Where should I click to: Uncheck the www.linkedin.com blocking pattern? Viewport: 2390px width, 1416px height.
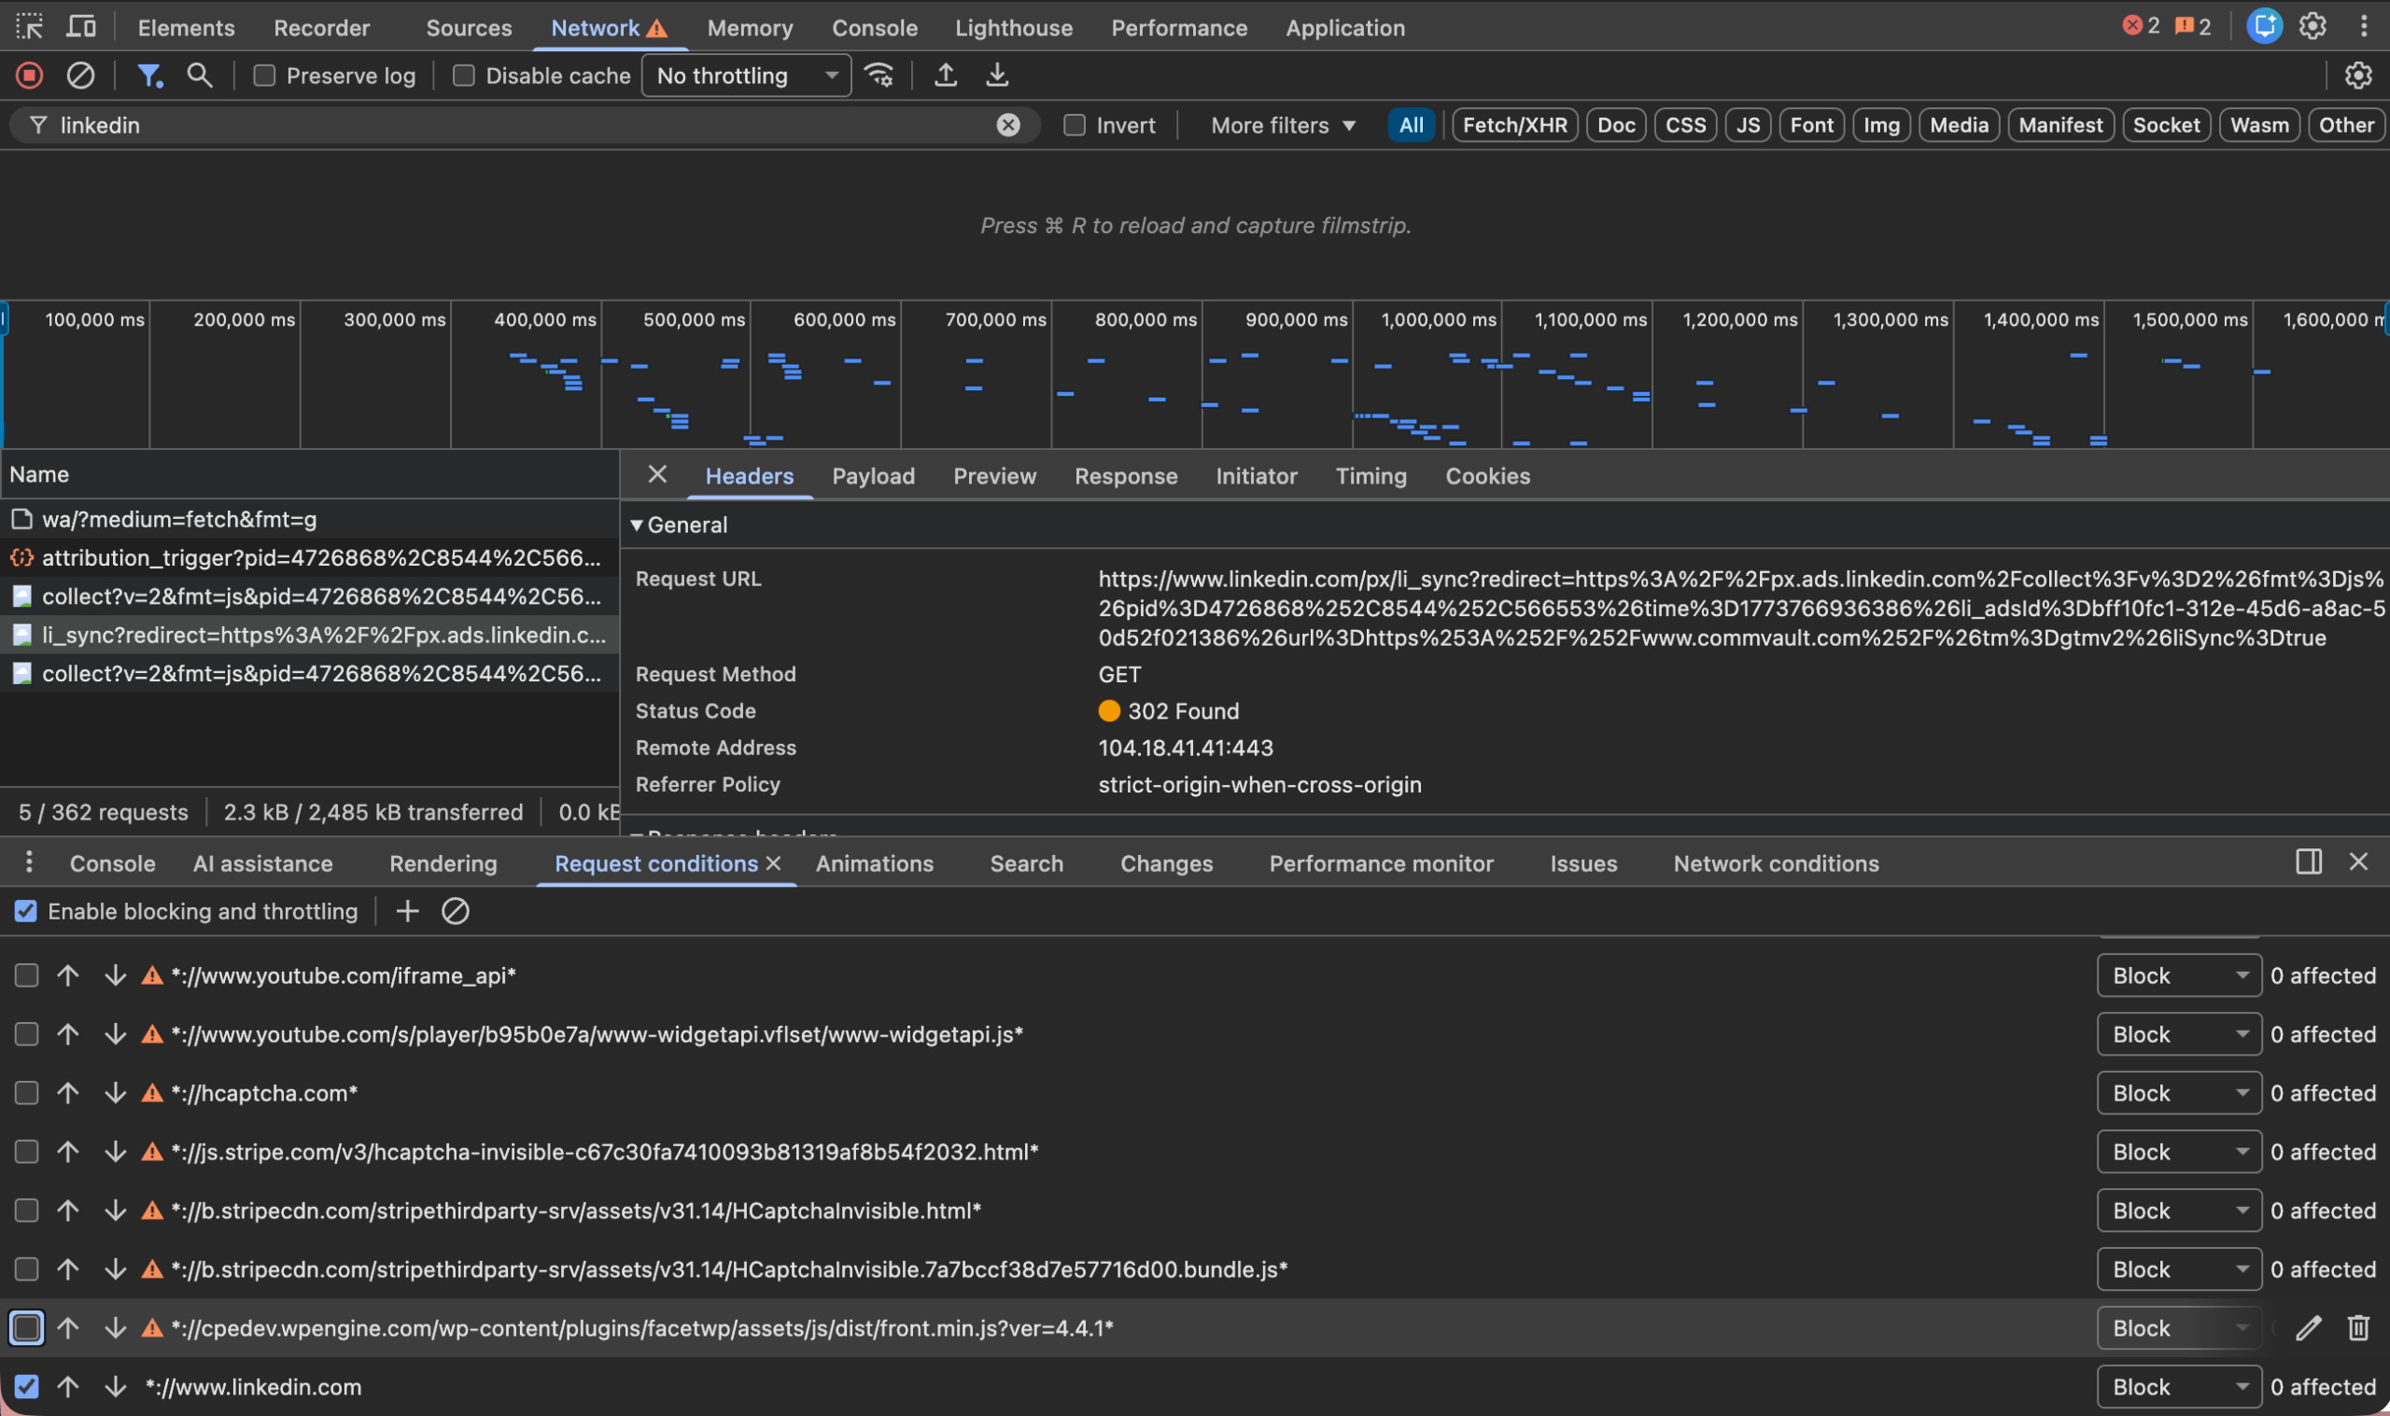pos(27,1385)
